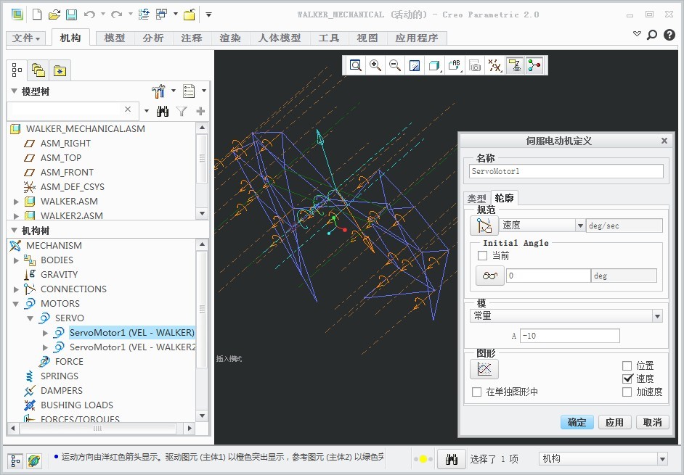The height and width of the screenshot is (475, 684).
Task: Select GRAVITY in the mechanism tree
Action: tap(59, 274)
